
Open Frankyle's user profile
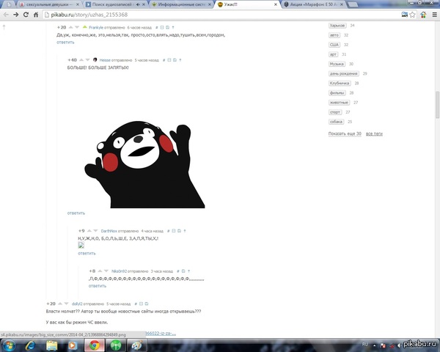click(x=96, y=28)
